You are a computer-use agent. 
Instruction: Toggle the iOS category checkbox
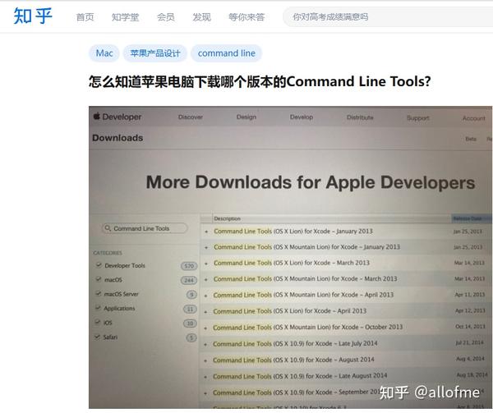(98, 322)
